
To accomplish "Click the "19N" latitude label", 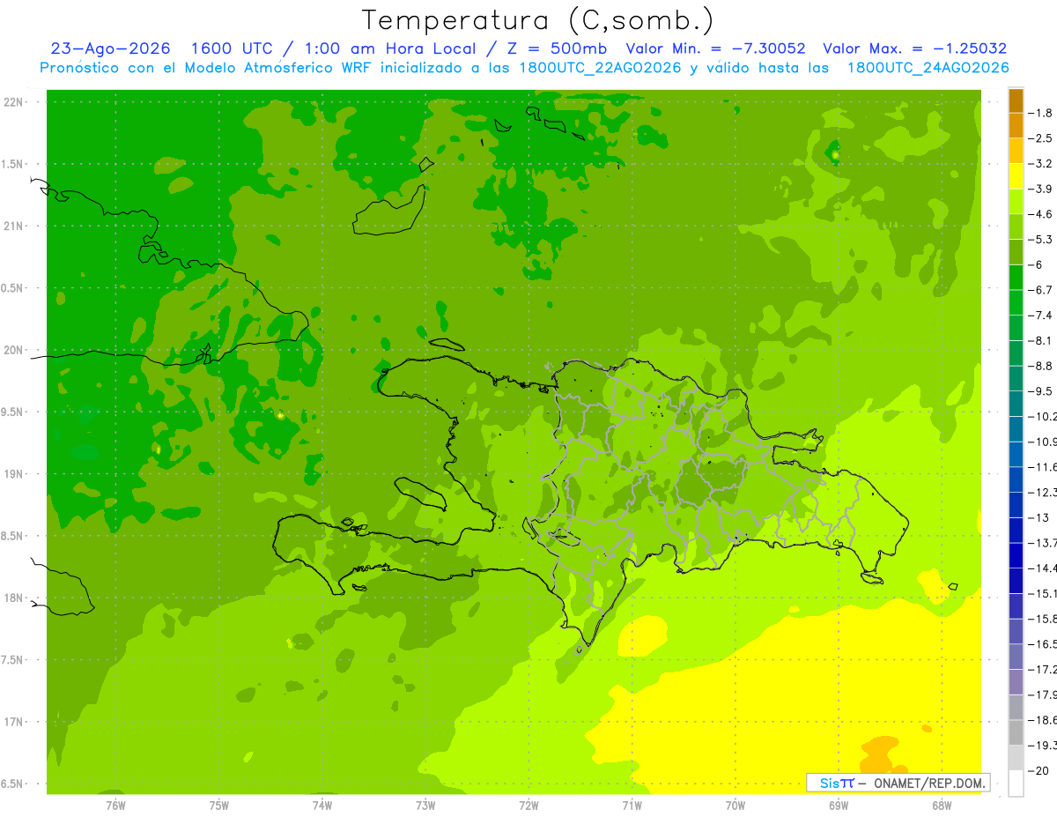I will [15, 474].
